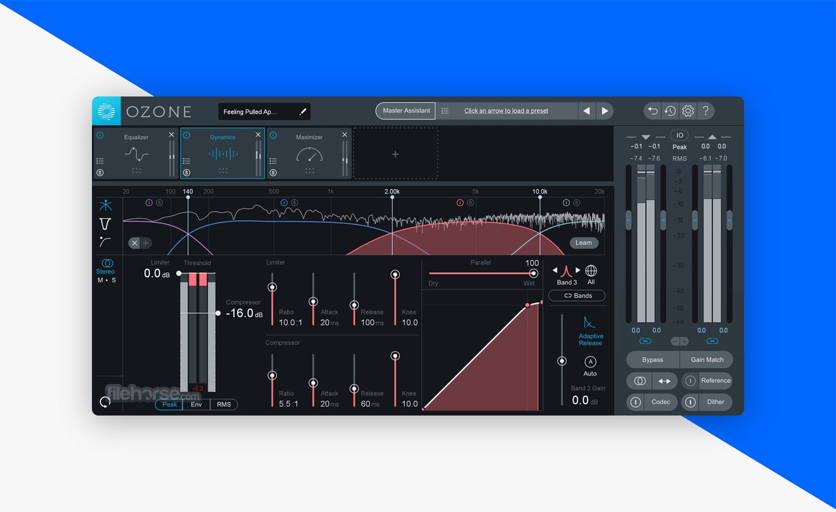Viewport: 836px width, 512px height.
Task: Click the pencil icon to rename preset
Action: click(303, 112)
